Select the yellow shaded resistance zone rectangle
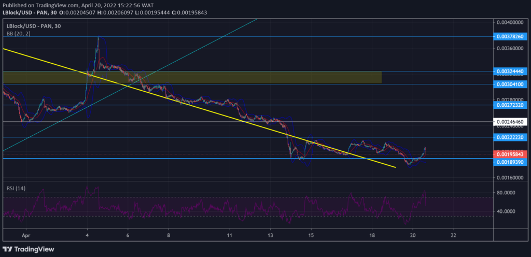Screen dimensions: 531x257 192,77
